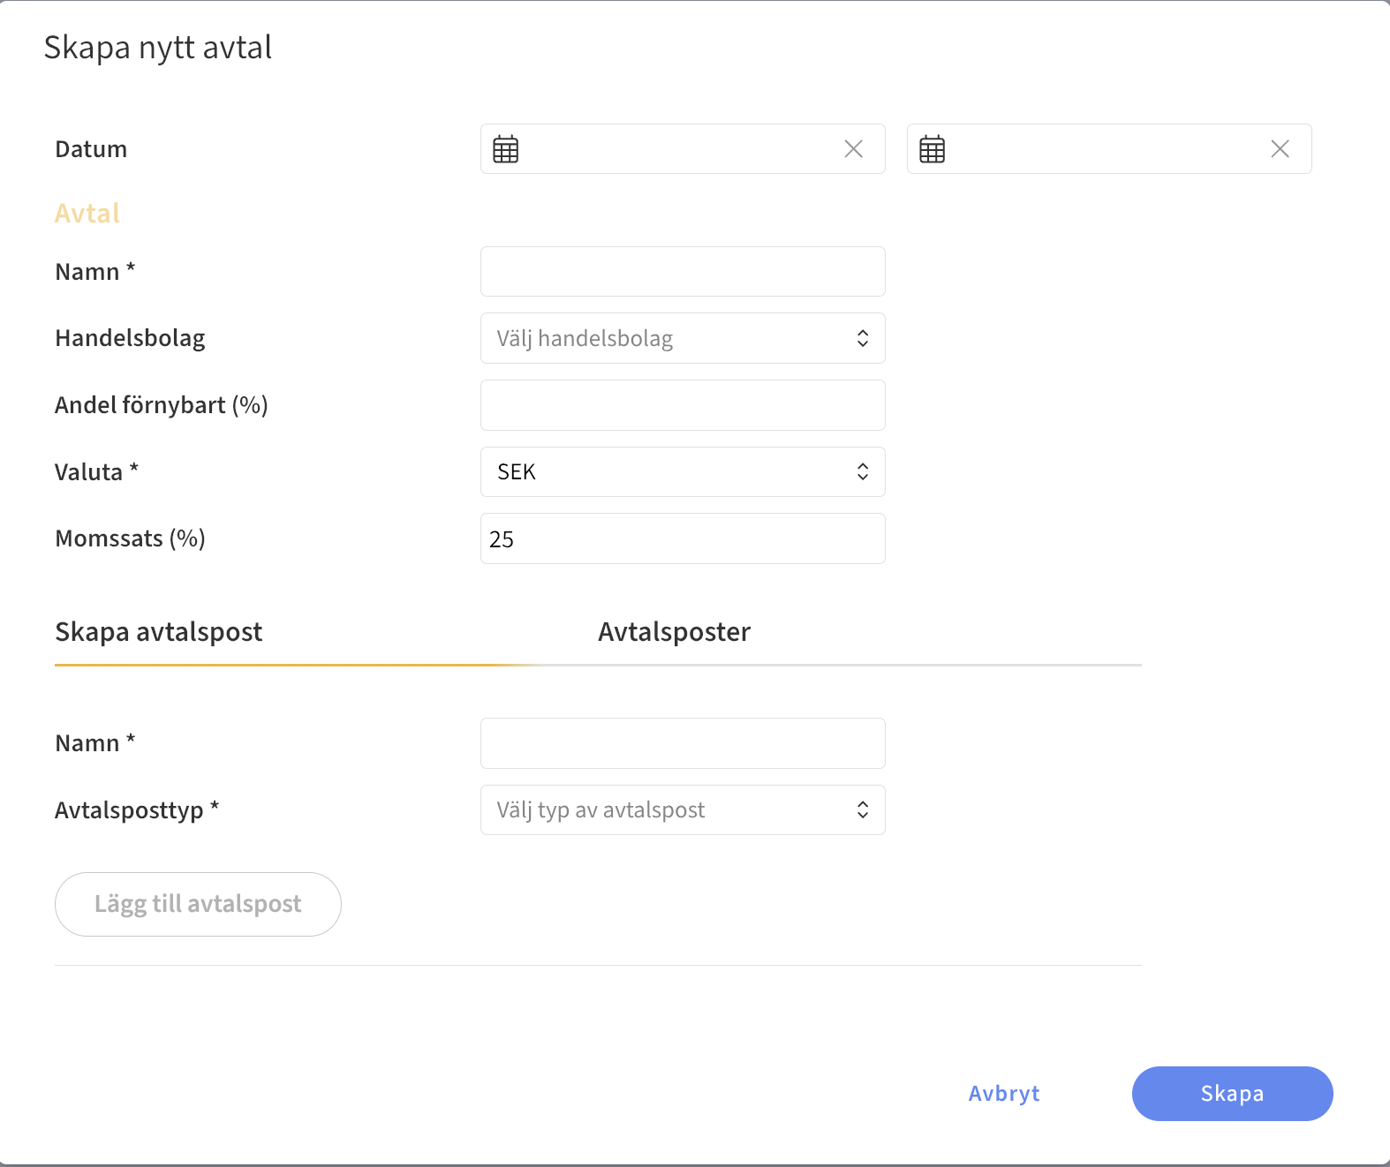This screenshot has width=1390, height=1167.
Task: Click the Lägg till avtalspost button
Action: (198, 904)
